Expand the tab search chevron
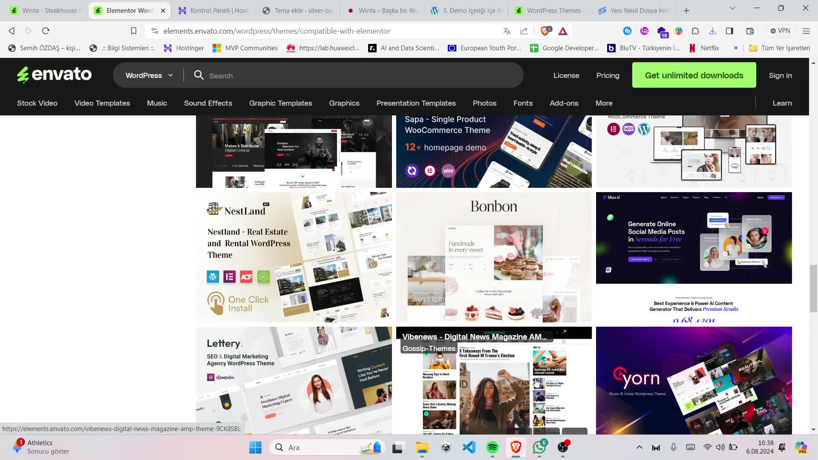The width and height of the screenshot is (818, 460). 732,8
